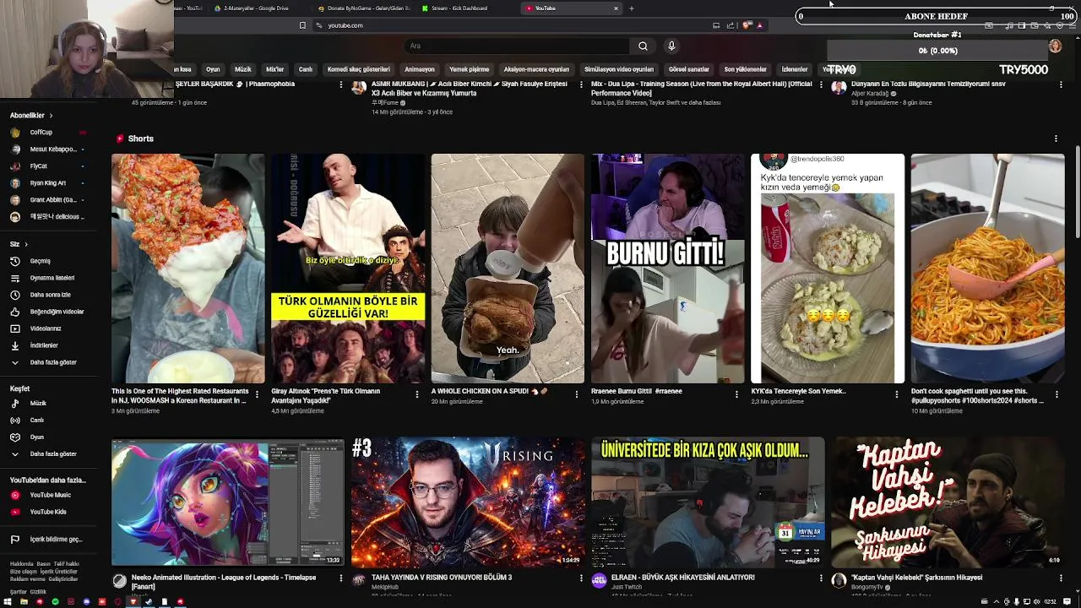Image resolution: width=1081 pixels, height=608 pixels.
Task: Select Müzik filter chip
Action: (x=243, y=69)
